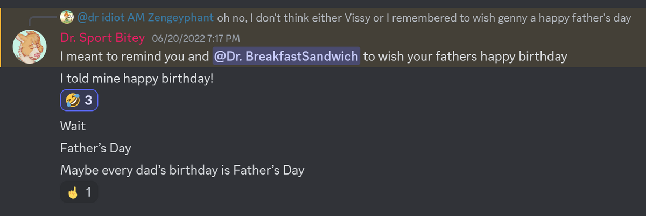Click the @dr idiot AM Zengeyphant reply name
This screenshot has height=216, width=646.
tap(146, 18)
